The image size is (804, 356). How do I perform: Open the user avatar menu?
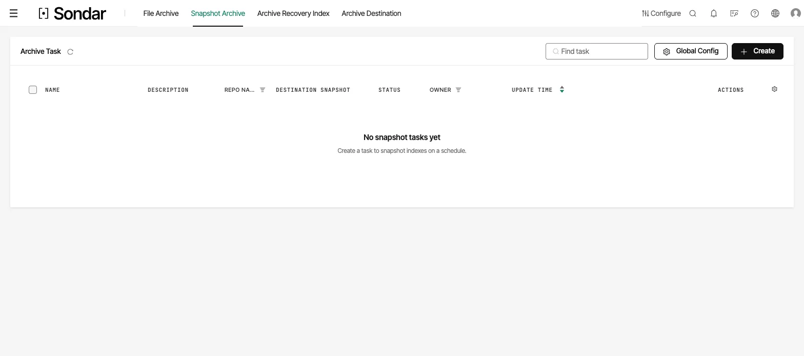tap(796, 13)
